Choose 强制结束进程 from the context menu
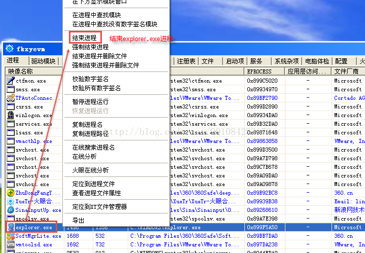Image resolution: width=365 pixels, height=253 pixels. (90, 47)
